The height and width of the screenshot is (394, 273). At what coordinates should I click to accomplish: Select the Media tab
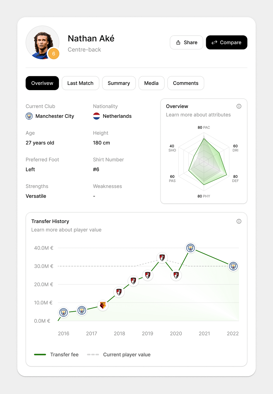tap(151, 83)
